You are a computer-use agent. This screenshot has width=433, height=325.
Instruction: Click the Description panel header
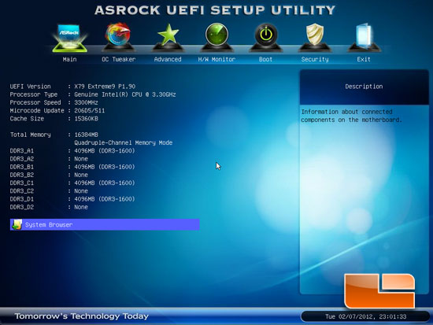364,87
